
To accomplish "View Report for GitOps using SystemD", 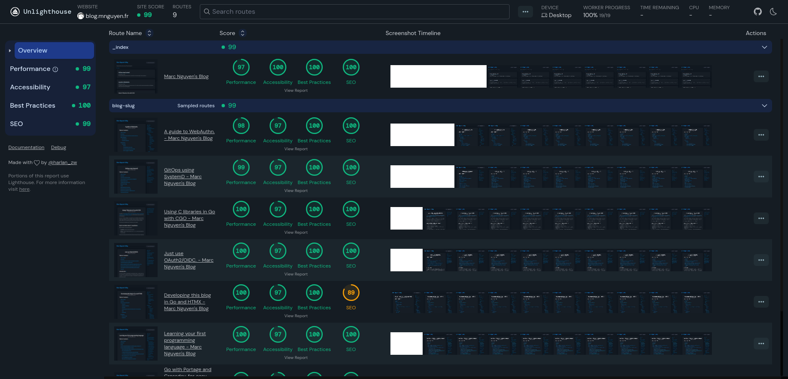I will [296, 191].
